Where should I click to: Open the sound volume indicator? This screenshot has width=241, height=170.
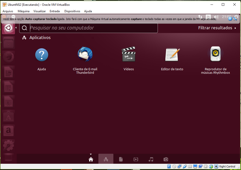coord(216,17)
